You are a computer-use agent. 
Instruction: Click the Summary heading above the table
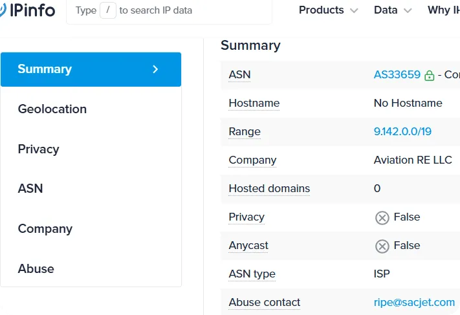pyautogui.click(x=250, y=45)
